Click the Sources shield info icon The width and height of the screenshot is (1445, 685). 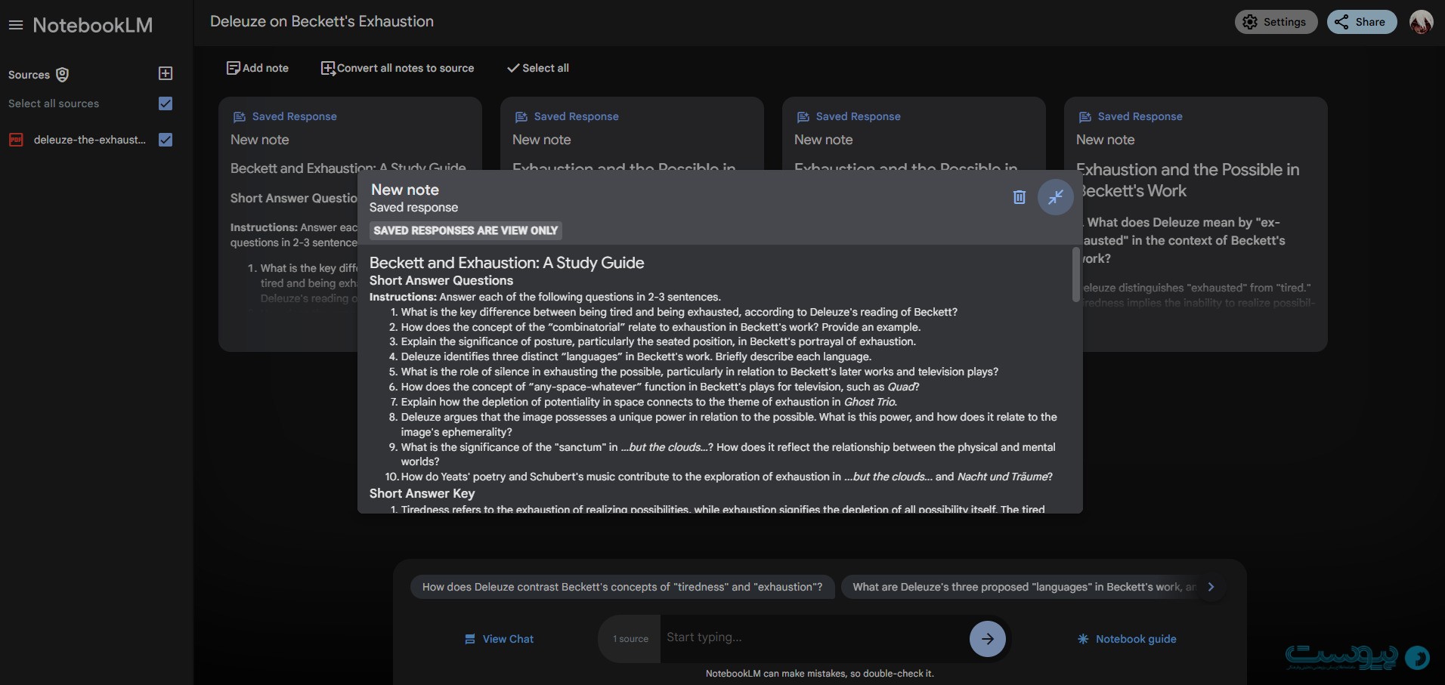[63, 75]
